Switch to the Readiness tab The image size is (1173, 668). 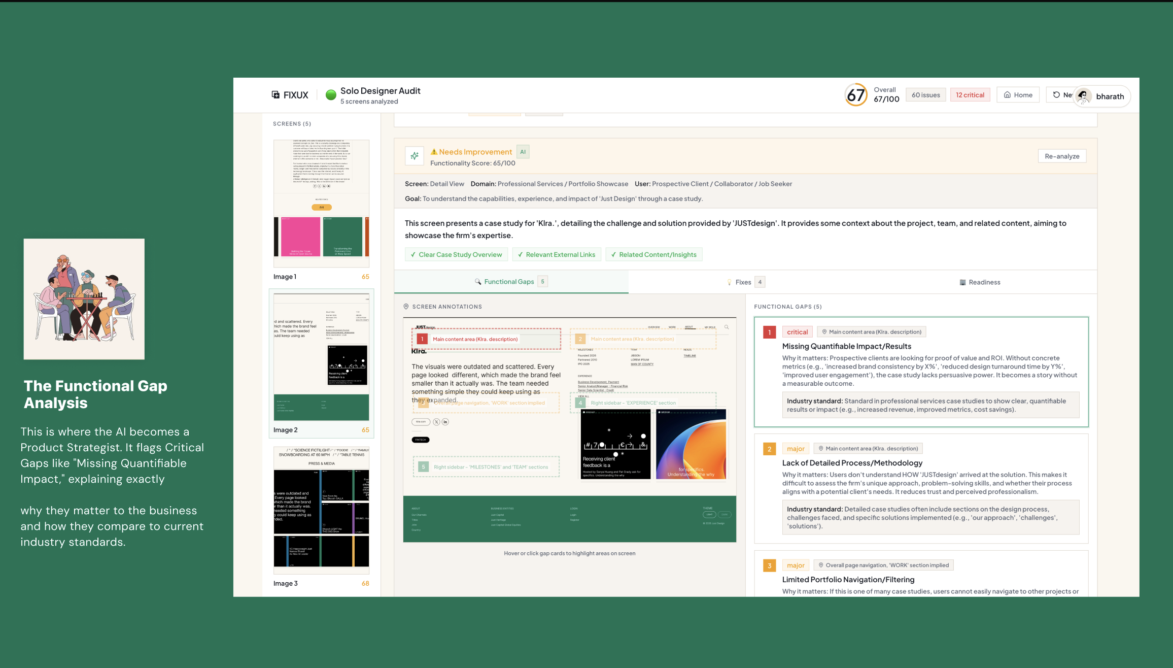point(979,282)
